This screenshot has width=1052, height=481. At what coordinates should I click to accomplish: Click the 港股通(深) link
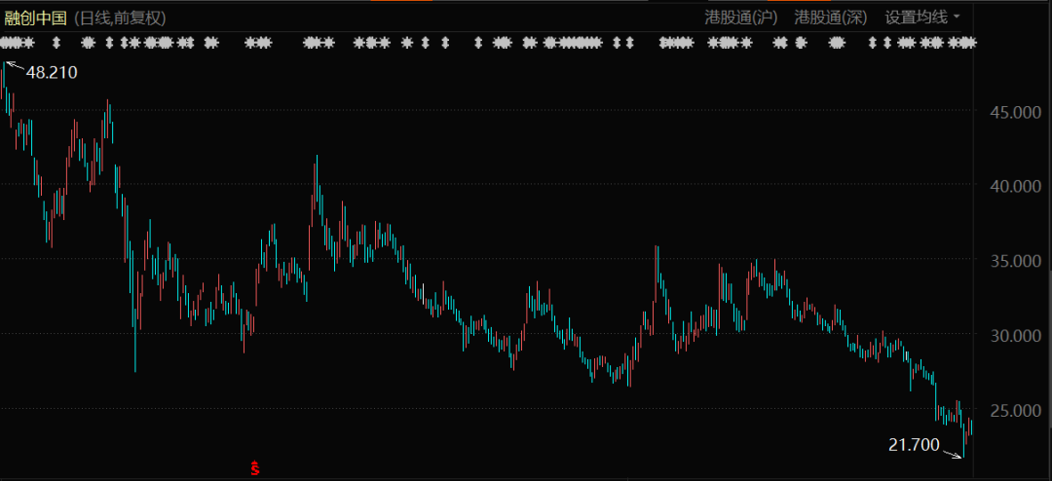[831, 18]
